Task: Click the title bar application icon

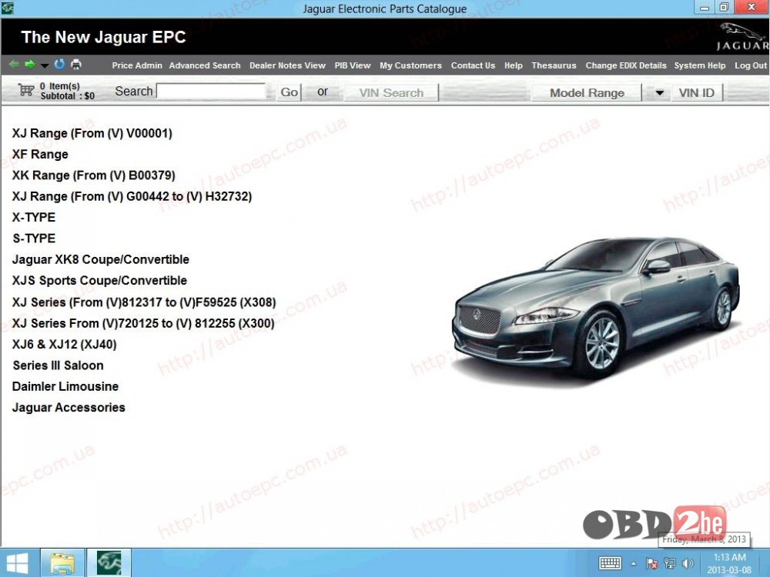Action: coord(7,8)
